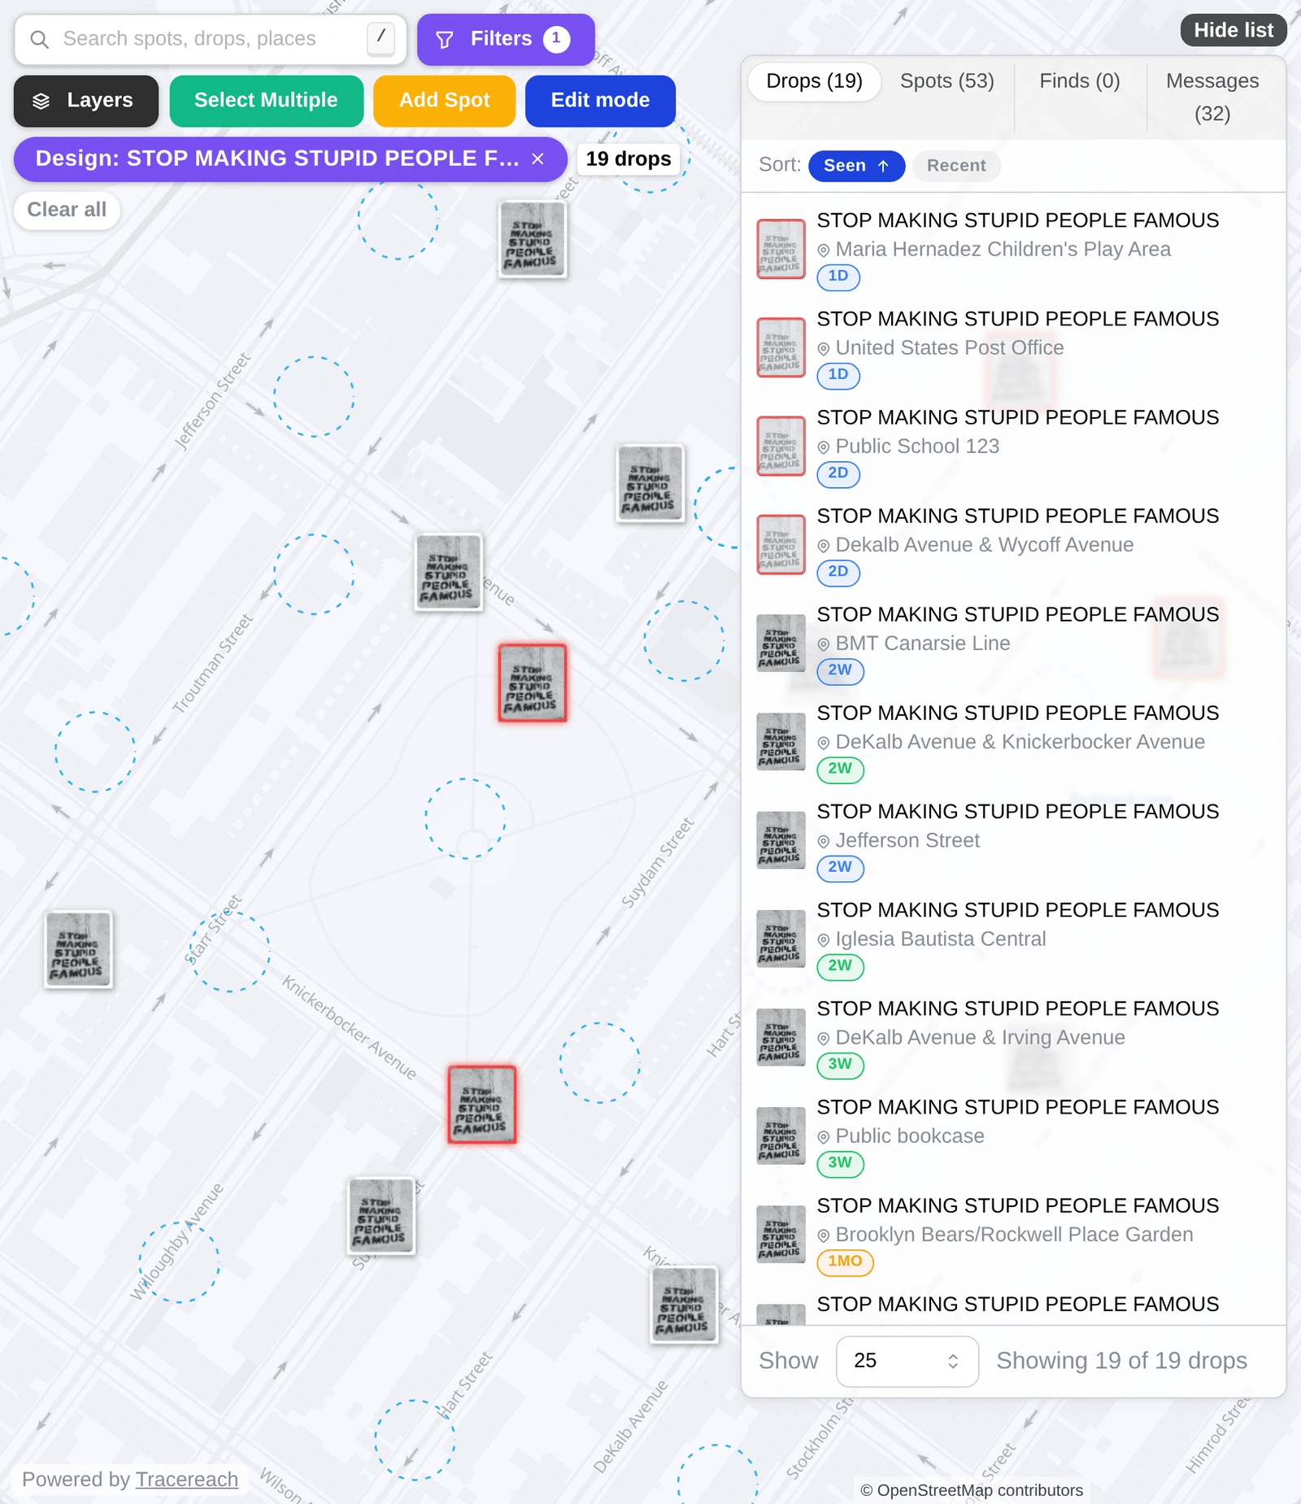Open OpenStreetMap contributors attribution
1301x1504 pixels.
pyautogui.click(x=972, y=1490)
